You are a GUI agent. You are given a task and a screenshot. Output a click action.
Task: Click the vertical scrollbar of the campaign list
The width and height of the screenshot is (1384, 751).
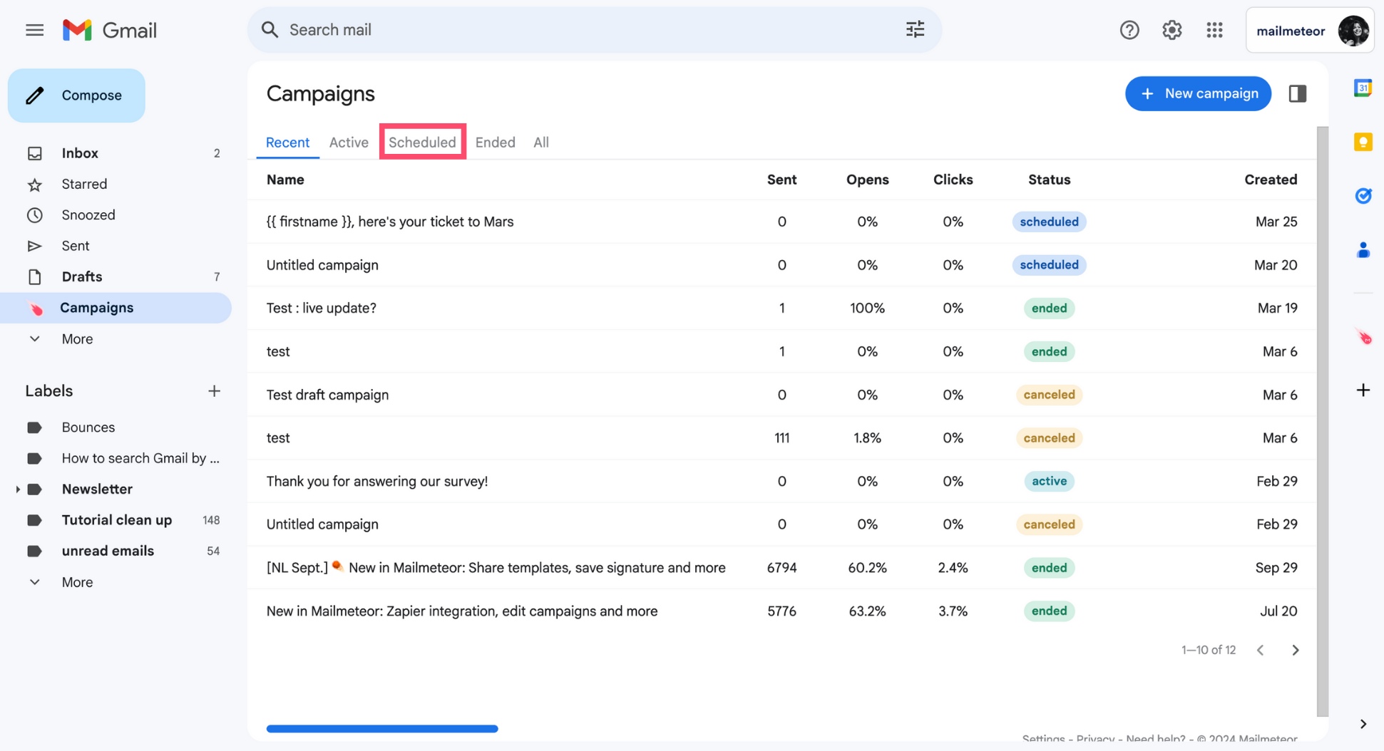pyautogui.click(x=1323, y=422)
